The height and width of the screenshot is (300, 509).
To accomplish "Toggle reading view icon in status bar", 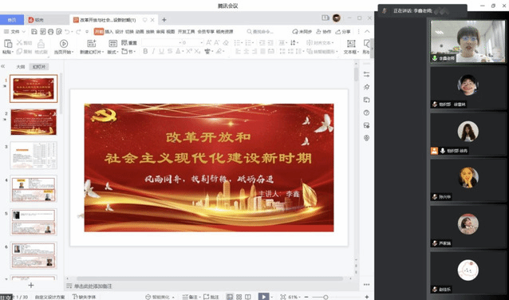I will coord(248,297).
